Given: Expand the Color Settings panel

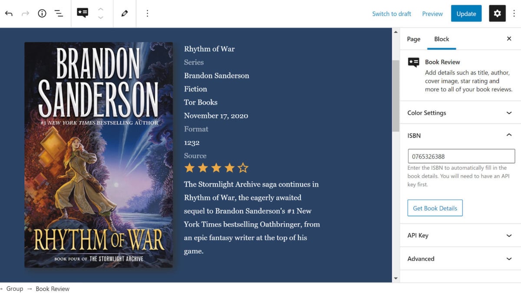Looking at the screenshot, I should point(460,113).
